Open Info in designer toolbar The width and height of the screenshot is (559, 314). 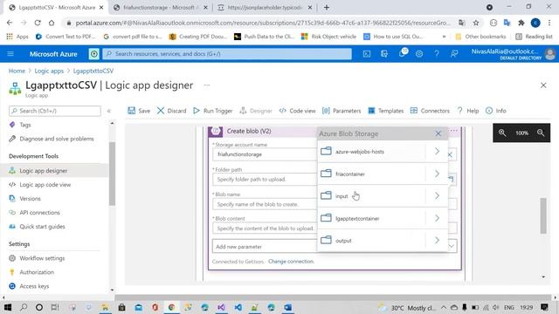pos(496,111)
